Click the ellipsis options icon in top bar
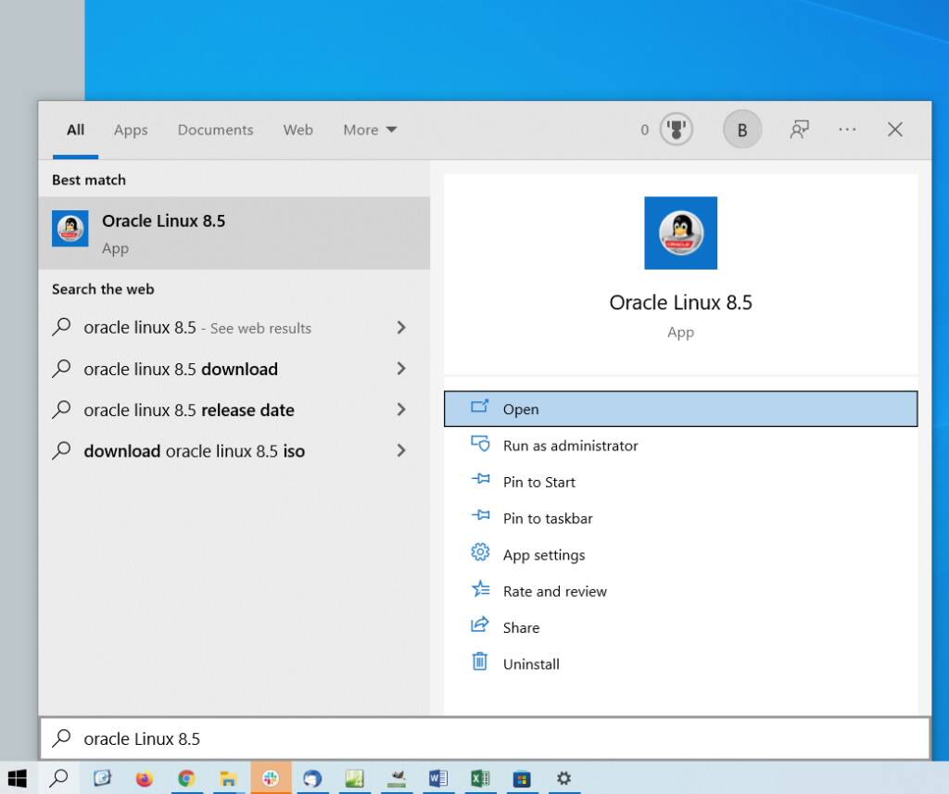The width and height of the screenshot is (949, 794). coord(847,130)
